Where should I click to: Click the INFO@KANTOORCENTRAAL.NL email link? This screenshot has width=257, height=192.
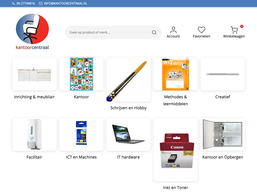pos(66,3)
